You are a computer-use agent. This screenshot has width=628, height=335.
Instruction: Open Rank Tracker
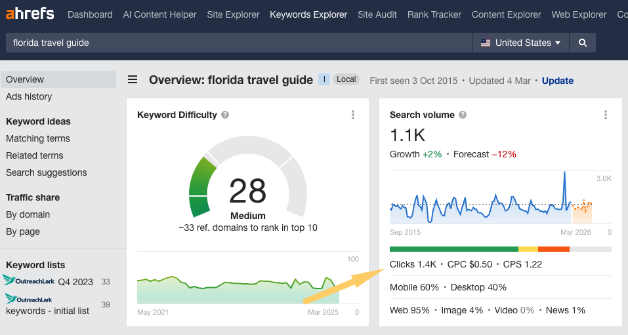pos(434,14)
